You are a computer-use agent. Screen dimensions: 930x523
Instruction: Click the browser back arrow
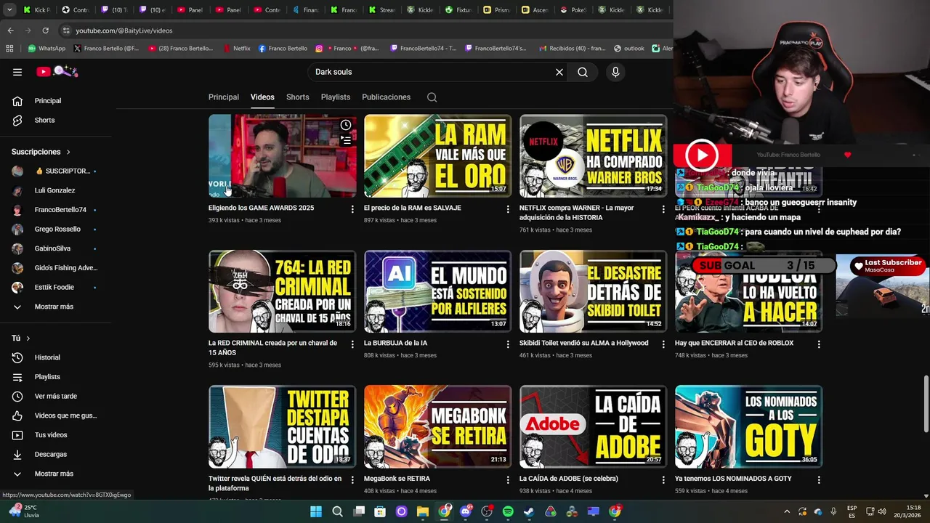coord(10,31)
